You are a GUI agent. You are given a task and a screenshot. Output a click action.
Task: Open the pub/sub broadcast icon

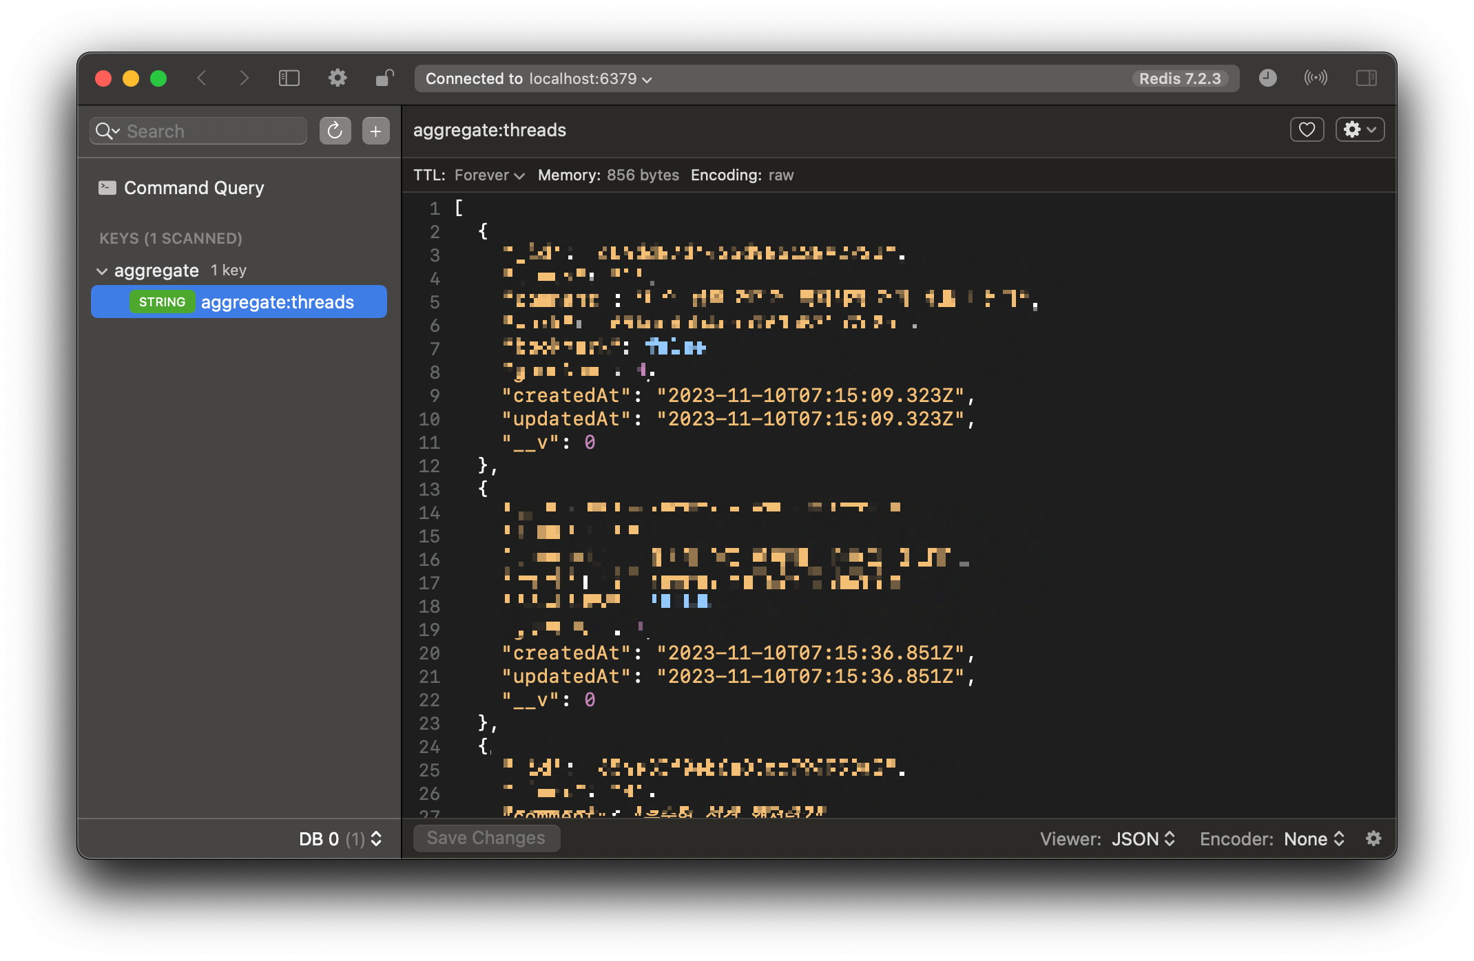click(x=1315, y=78)
